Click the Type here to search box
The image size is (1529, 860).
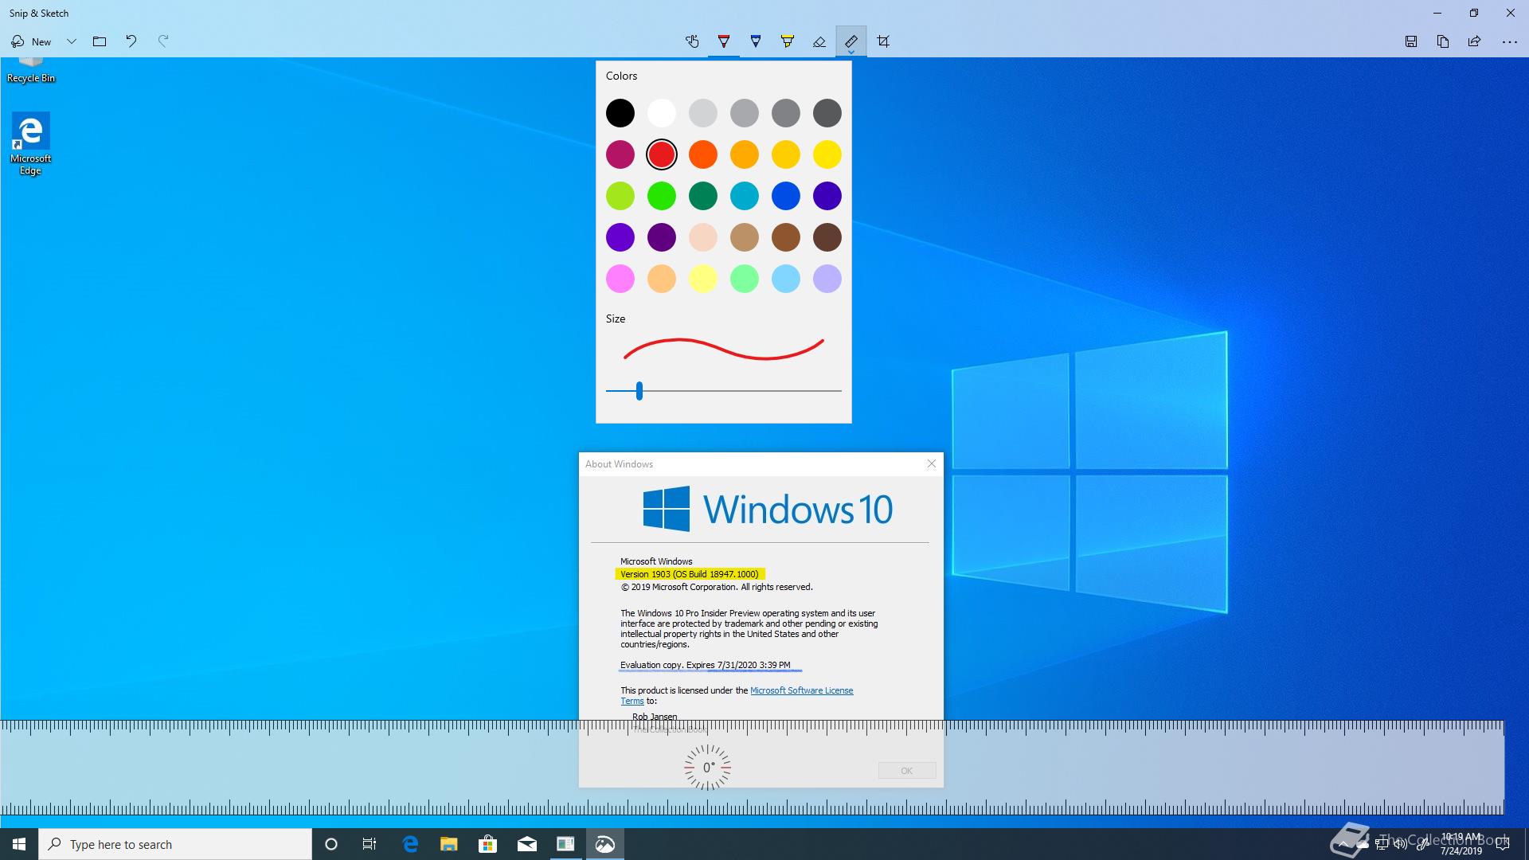175,844
